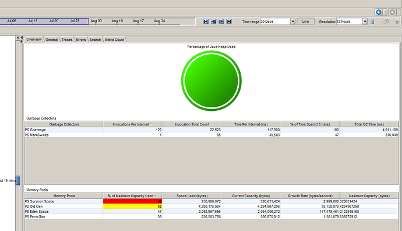The height and width of the screenshot is (231, 402).
Task: Click the lock icon beside Resolution
Action: click(x=372, y=22)
